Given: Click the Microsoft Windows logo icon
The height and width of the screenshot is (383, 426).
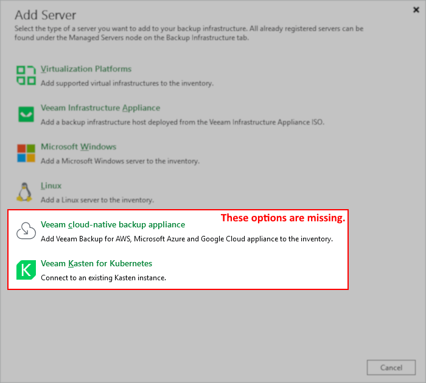Looking at the screenshot, I should (x=26, y=153).
